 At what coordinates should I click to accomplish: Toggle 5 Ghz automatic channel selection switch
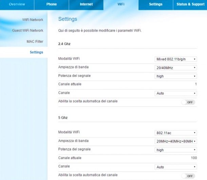click(188, 176)
